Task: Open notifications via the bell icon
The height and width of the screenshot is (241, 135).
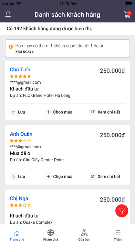Action: tap(8, 15)
